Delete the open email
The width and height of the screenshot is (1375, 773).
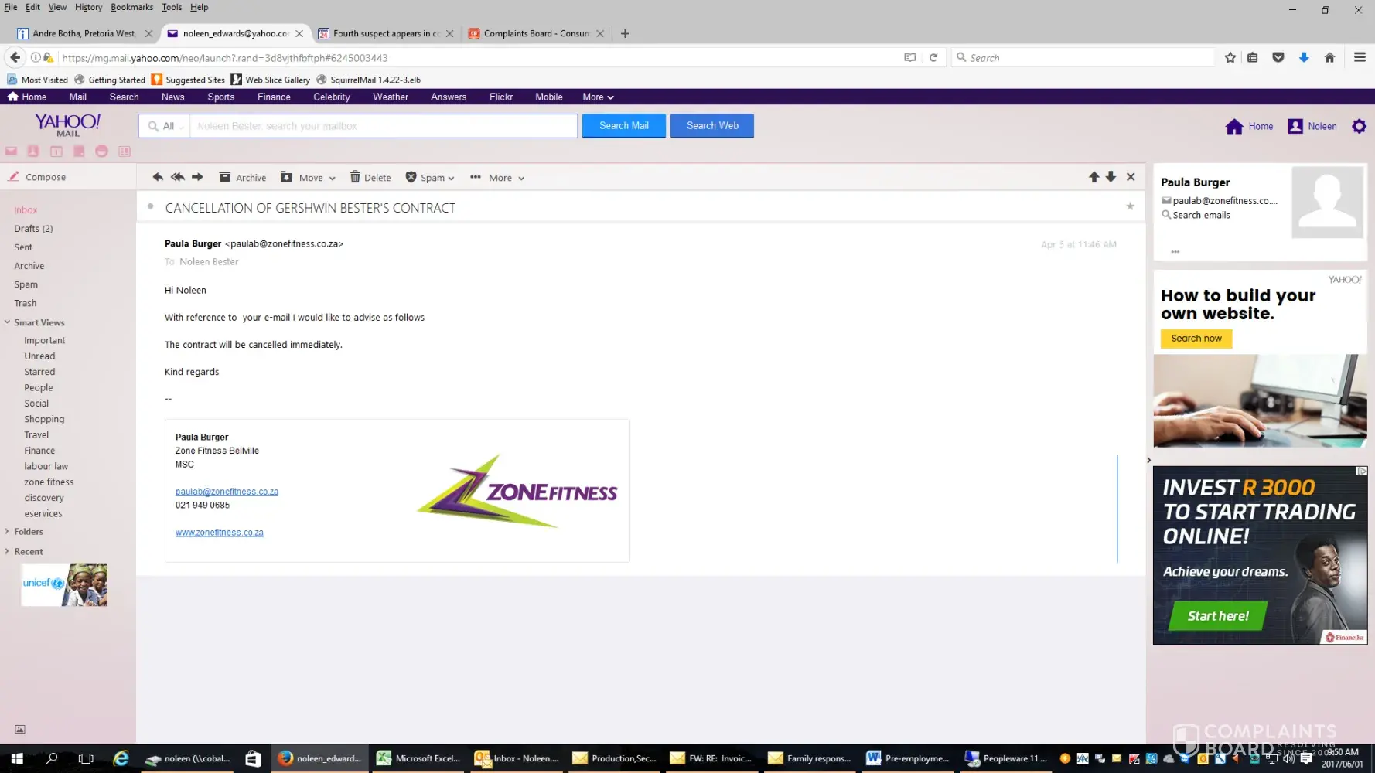(x=370, y=178)
